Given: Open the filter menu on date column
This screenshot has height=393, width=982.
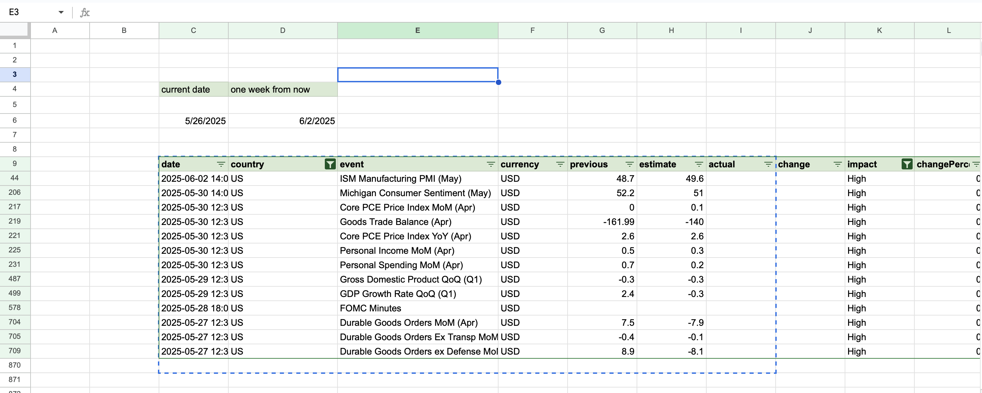Looking at the screenshot, I should point(221,164).
